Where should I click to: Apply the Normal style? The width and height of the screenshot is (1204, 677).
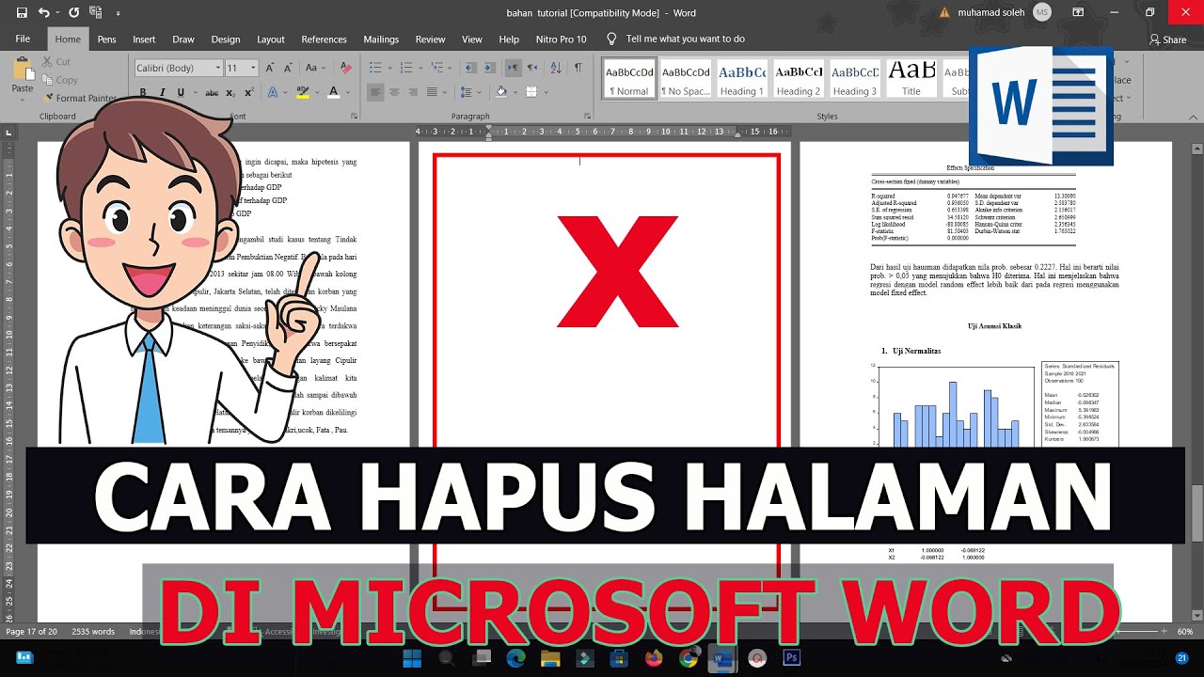[x=629, y=79]
